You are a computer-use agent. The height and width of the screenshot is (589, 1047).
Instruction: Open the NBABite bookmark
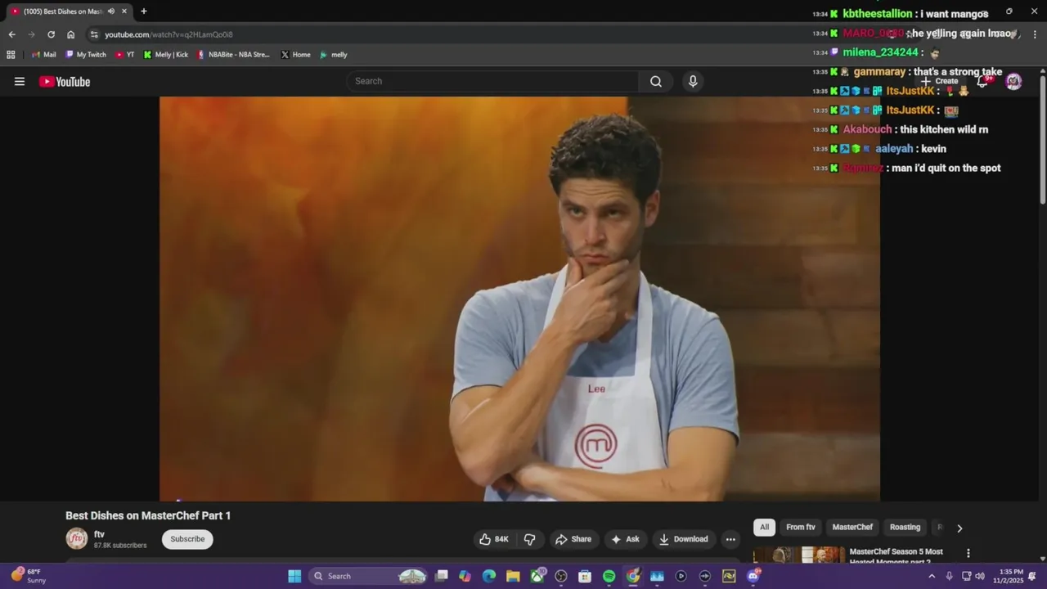coord(234,55)
